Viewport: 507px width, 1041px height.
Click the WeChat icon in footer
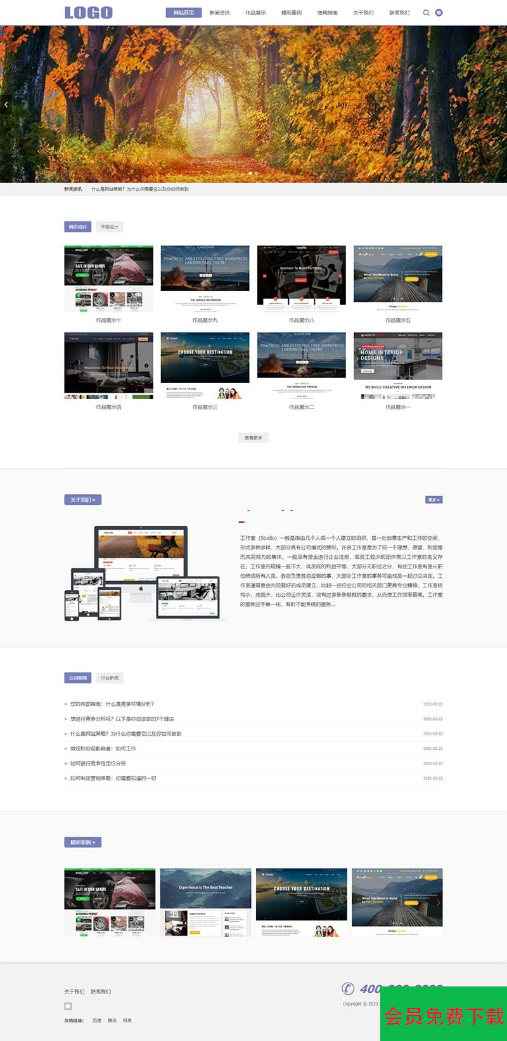tap(68, 1006)
